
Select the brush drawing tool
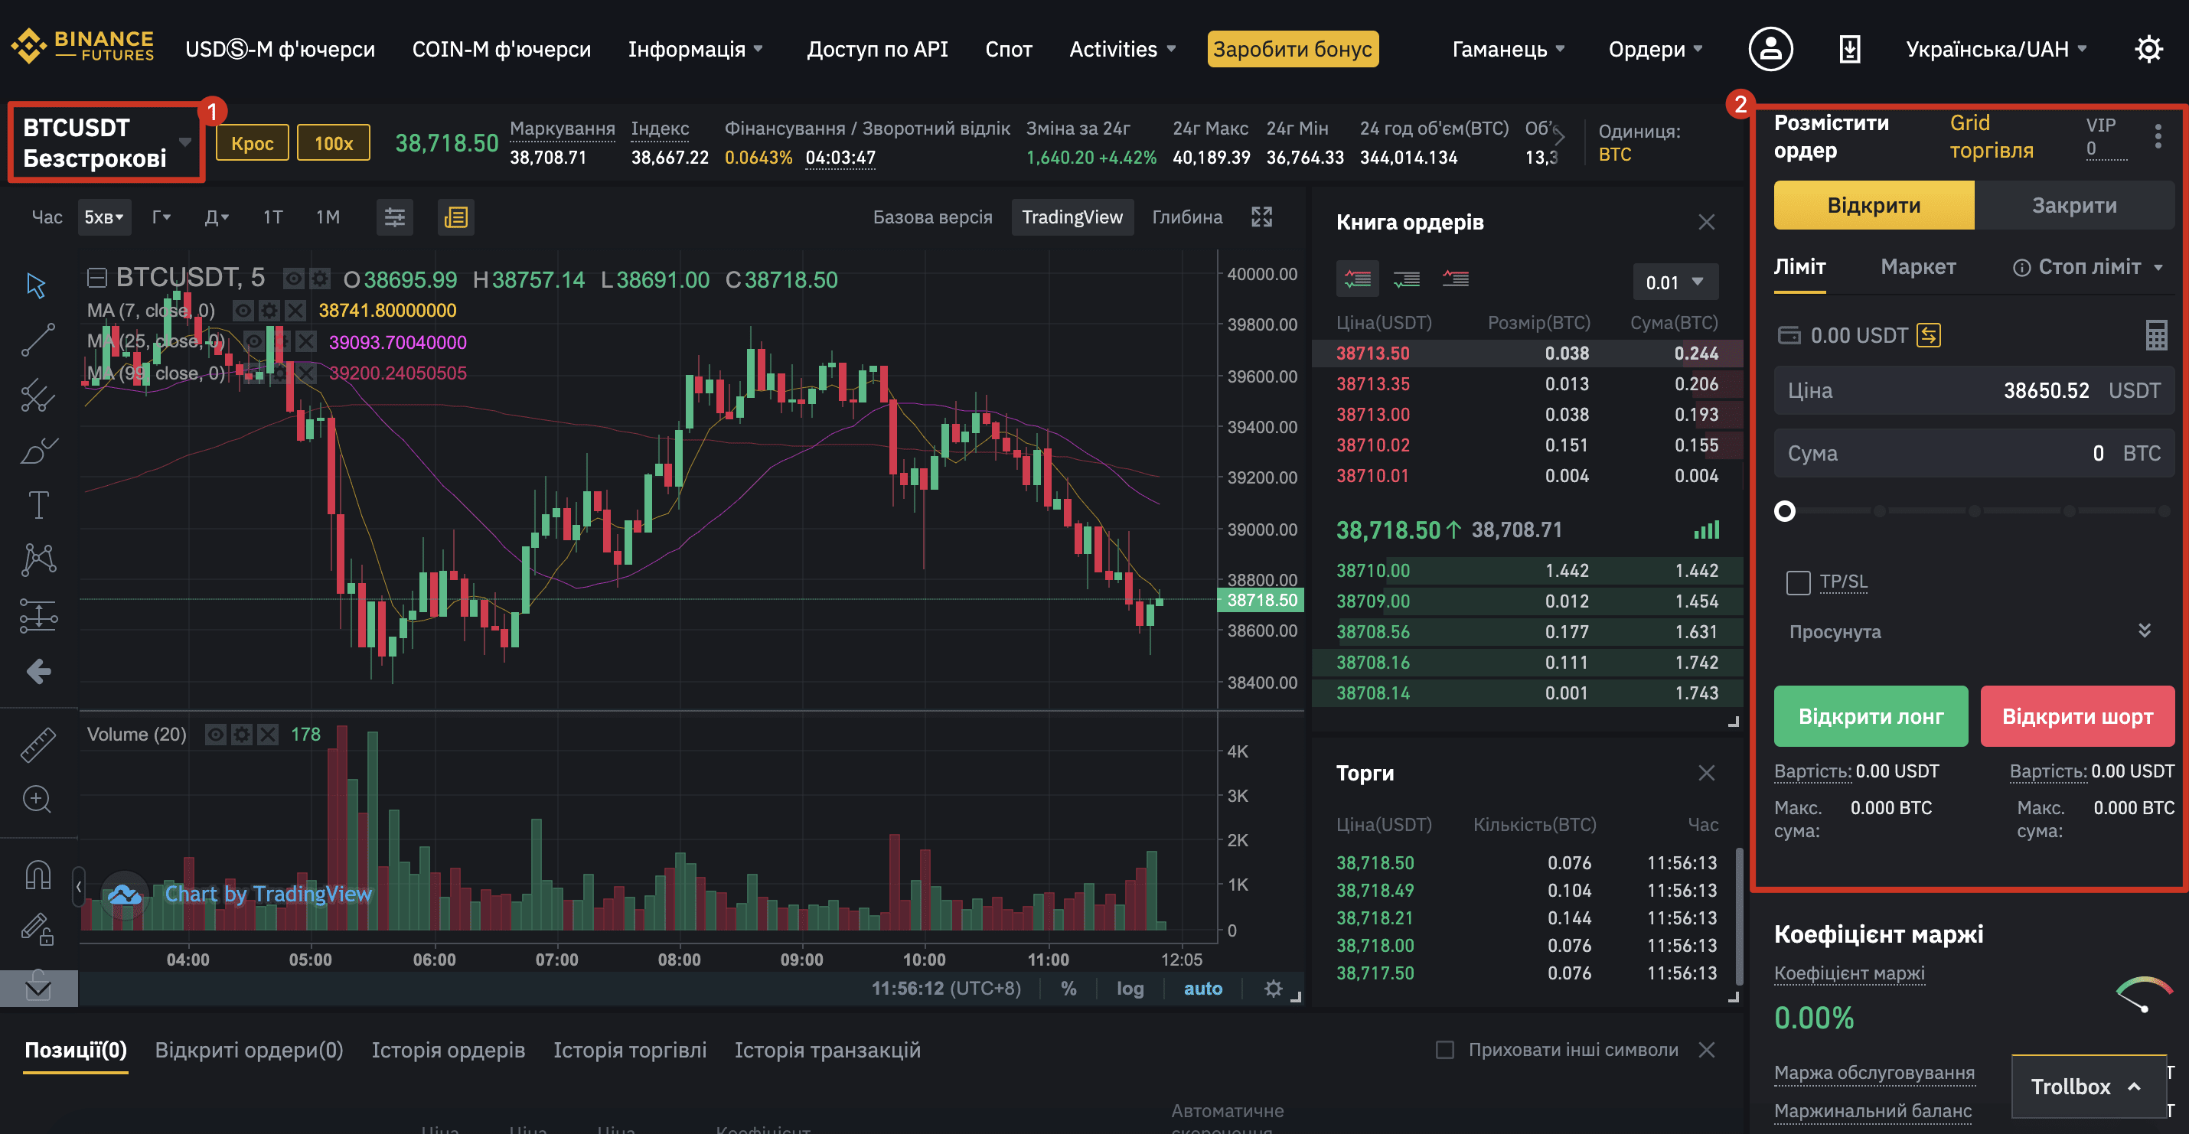click(38, 450)
